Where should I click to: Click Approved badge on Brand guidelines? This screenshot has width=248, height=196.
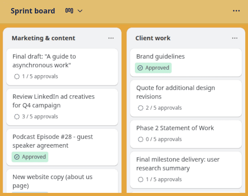coord(153,68)
